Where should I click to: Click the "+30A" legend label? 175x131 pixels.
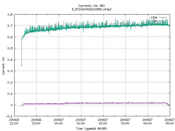154,17
